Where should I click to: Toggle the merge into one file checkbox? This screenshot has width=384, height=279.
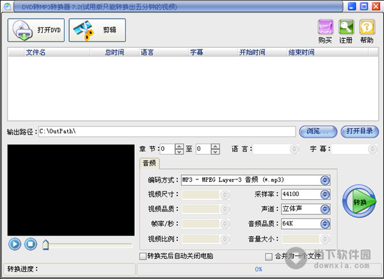tap(269, 257)
